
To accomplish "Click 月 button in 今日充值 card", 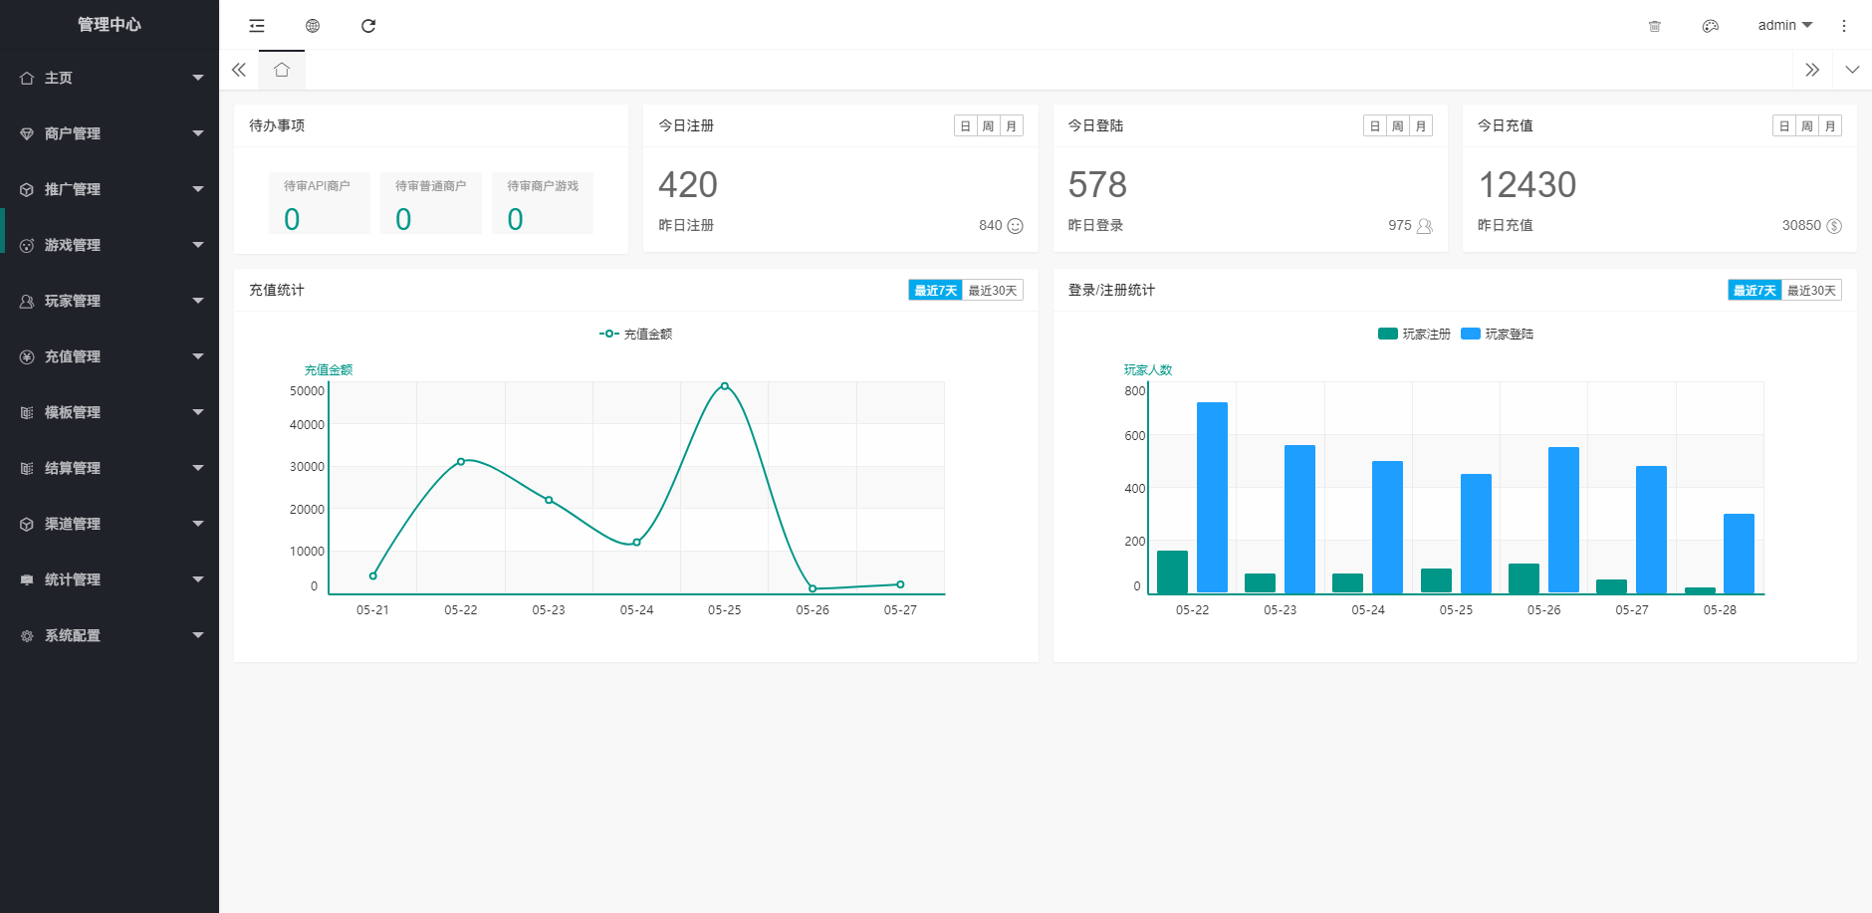I will tap(1830, 126).
